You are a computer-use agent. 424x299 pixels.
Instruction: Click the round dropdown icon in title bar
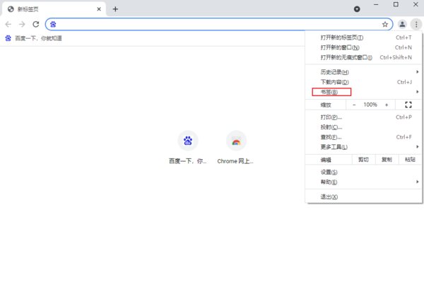(357, 9)
